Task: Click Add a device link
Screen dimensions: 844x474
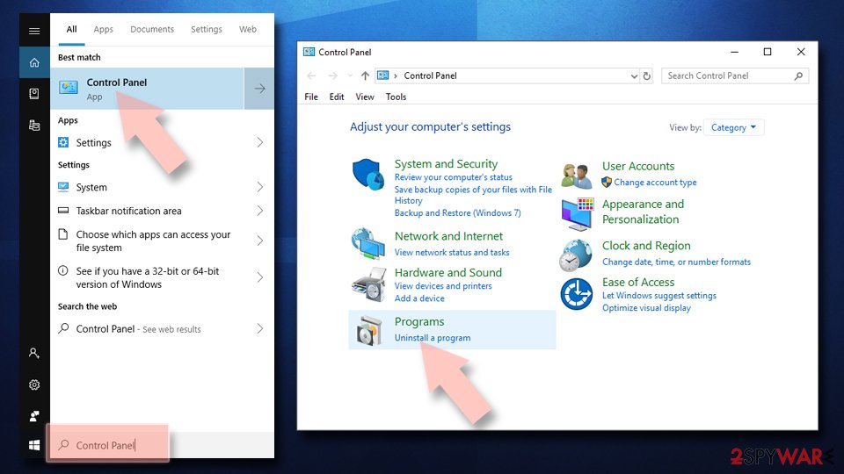Action: pyautogui.click(x=419, y=298)
